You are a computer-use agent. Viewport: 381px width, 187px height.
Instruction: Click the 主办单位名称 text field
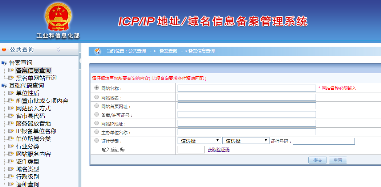[x=247, y=132]
